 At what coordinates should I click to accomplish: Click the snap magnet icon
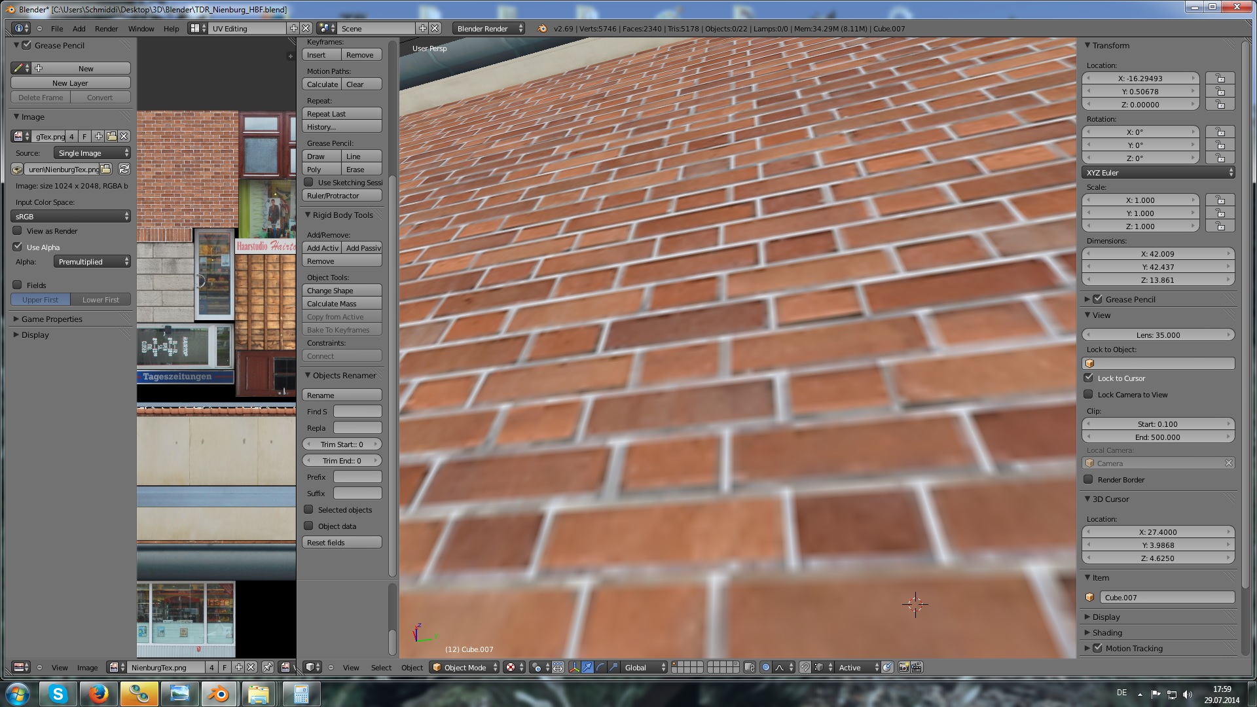(805, 667)
